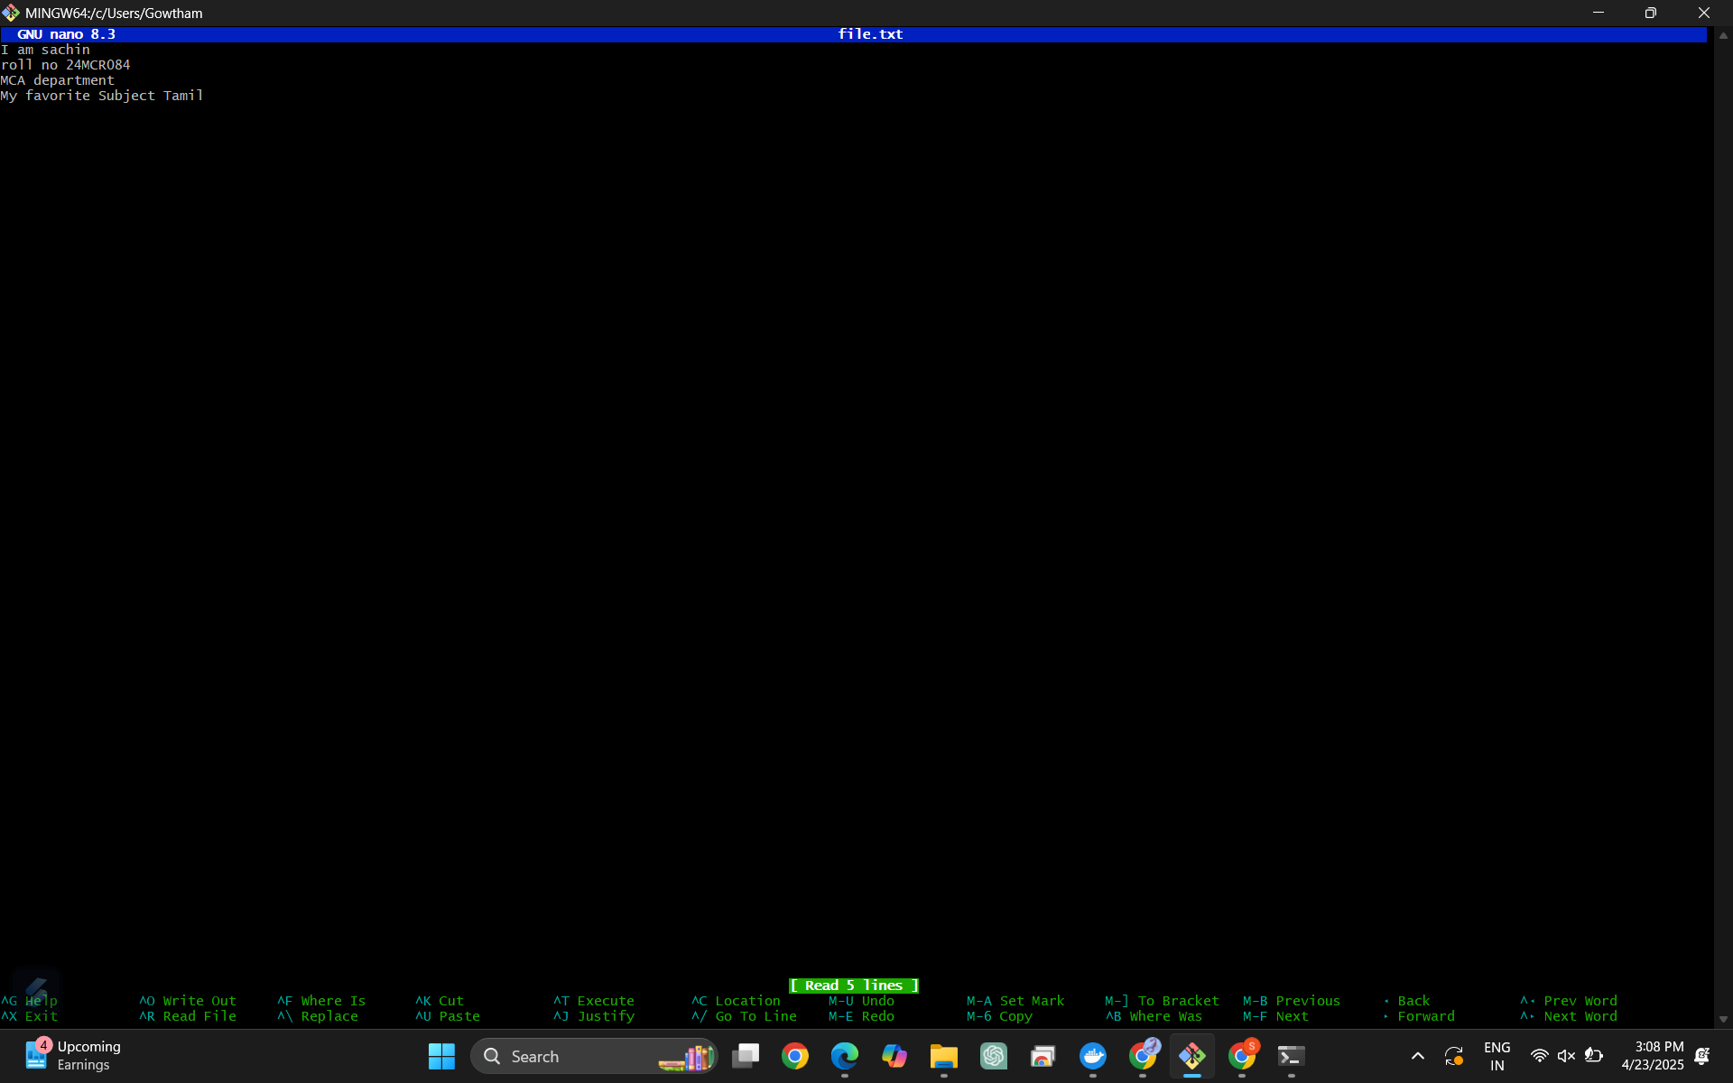This screenshot has height=1083, width=1733.
Task: Click ^\ Replace shortcut label
Action: coord(318,1016)
